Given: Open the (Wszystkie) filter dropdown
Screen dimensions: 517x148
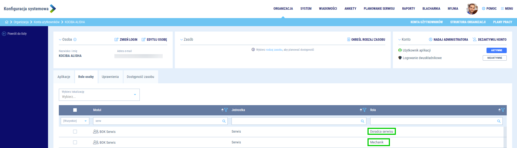Looking at the screenshot, I should (x=75, y=121).
